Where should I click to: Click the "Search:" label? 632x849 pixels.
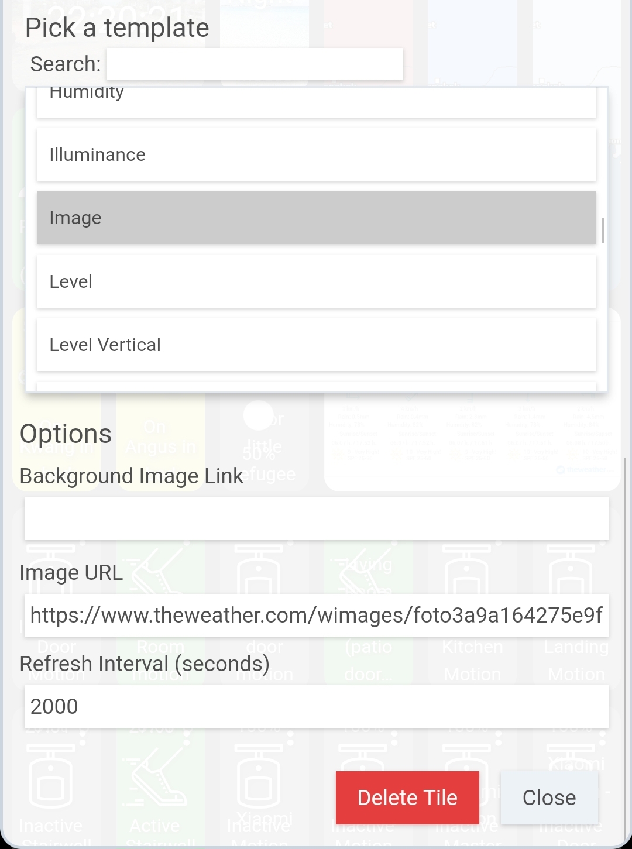[66, 64]
